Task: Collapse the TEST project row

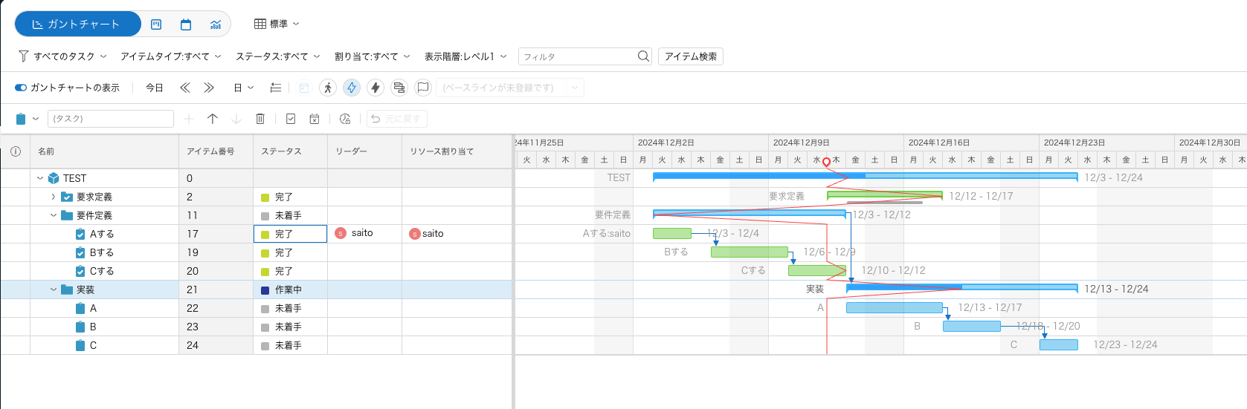Action: pyautogui.click(x=40, y=178)
